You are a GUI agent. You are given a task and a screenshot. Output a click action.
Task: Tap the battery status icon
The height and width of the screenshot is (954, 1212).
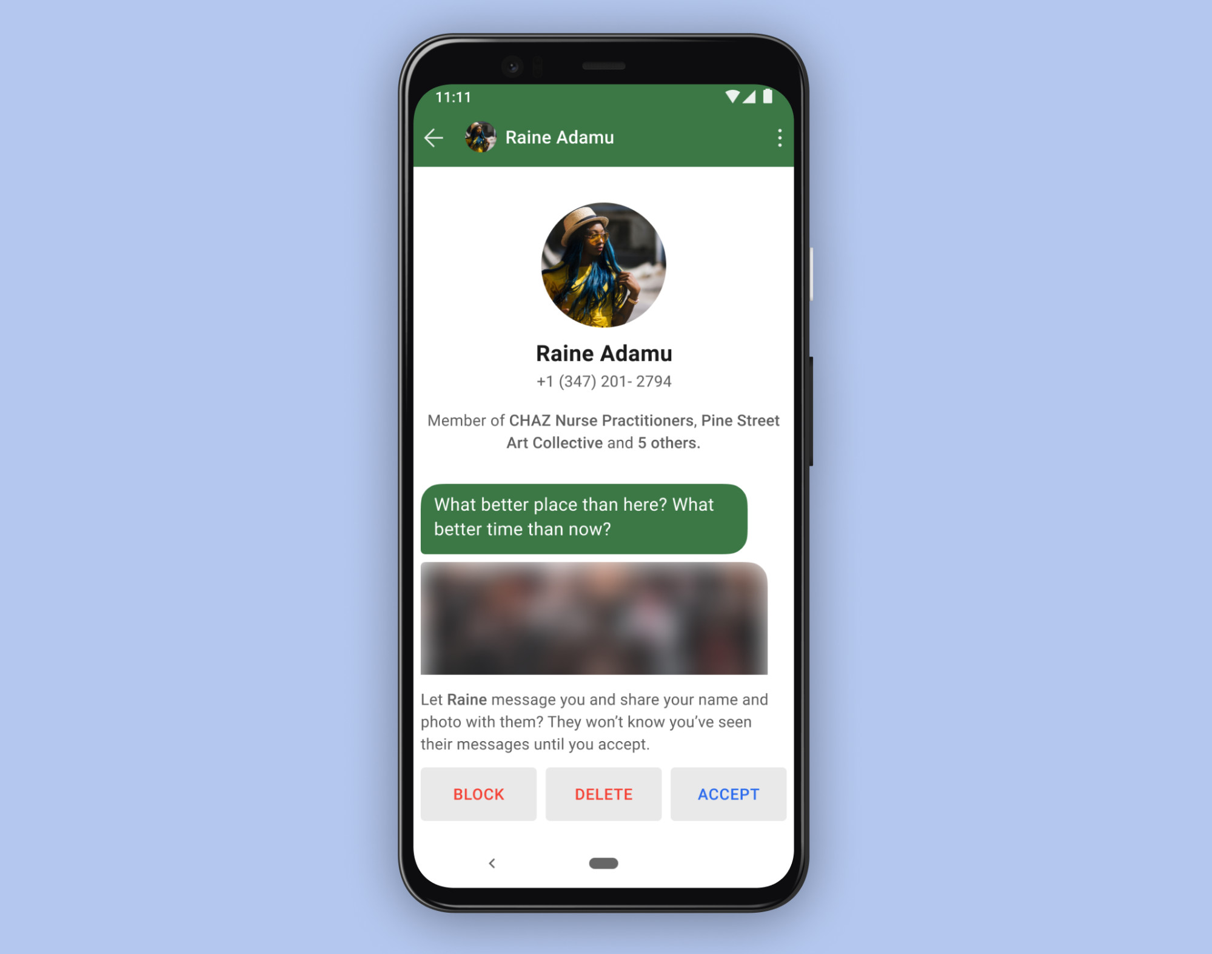point(777,96)
